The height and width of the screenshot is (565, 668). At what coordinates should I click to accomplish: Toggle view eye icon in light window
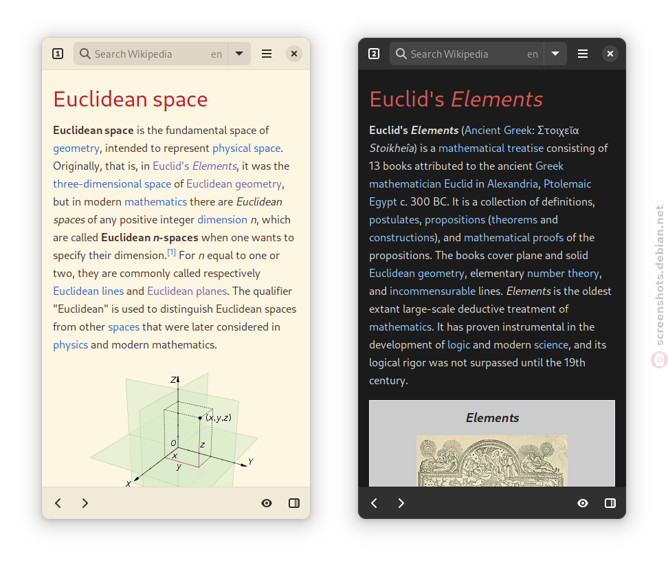tap(267, 503)
